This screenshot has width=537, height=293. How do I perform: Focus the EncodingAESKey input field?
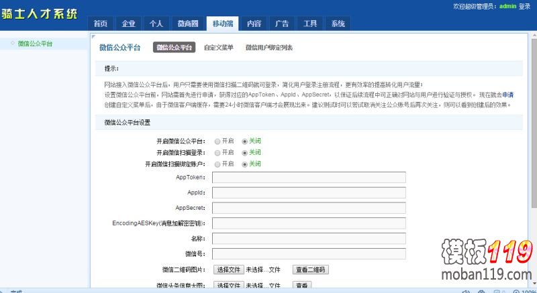click(x=309, y=223)
